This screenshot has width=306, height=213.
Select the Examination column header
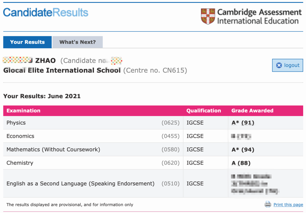(x=24, y=111)
